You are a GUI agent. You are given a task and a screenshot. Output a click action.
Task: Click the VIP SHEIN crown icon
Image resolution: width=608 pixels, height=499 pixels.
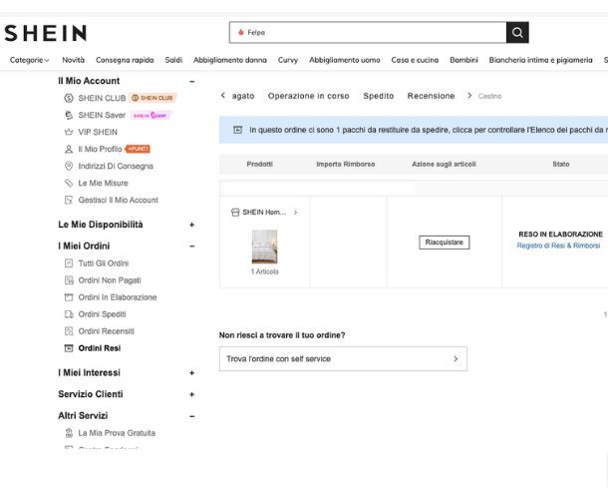69,132
